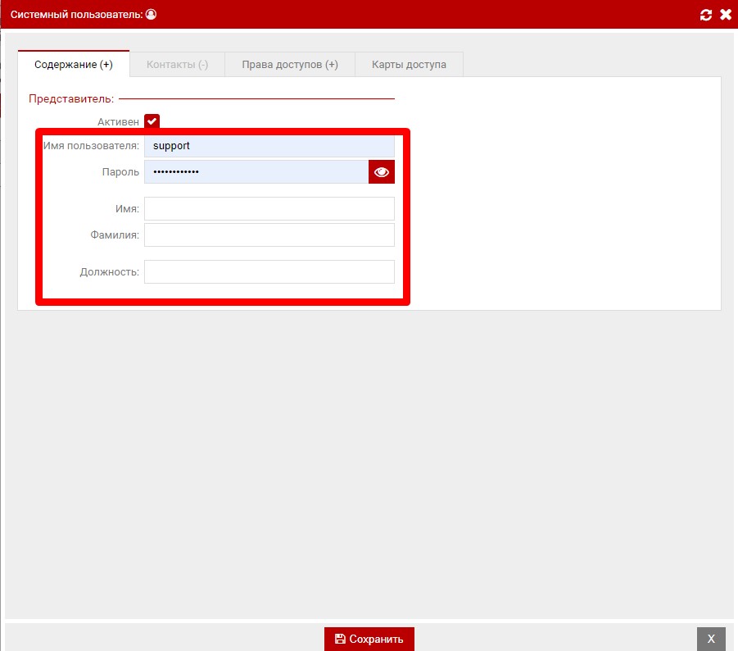Click the user profile icon in title
This screenshot has width=738, height=651.
(x=151, y=15)
